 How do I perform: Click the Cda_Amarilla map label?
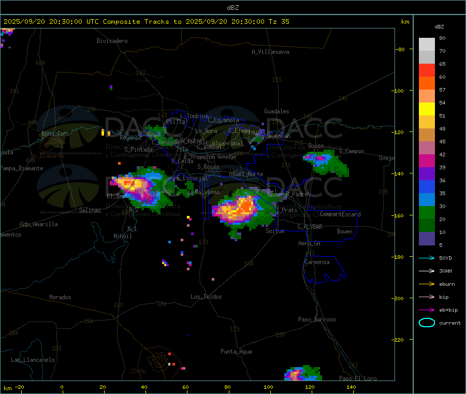tap(39, 224)
